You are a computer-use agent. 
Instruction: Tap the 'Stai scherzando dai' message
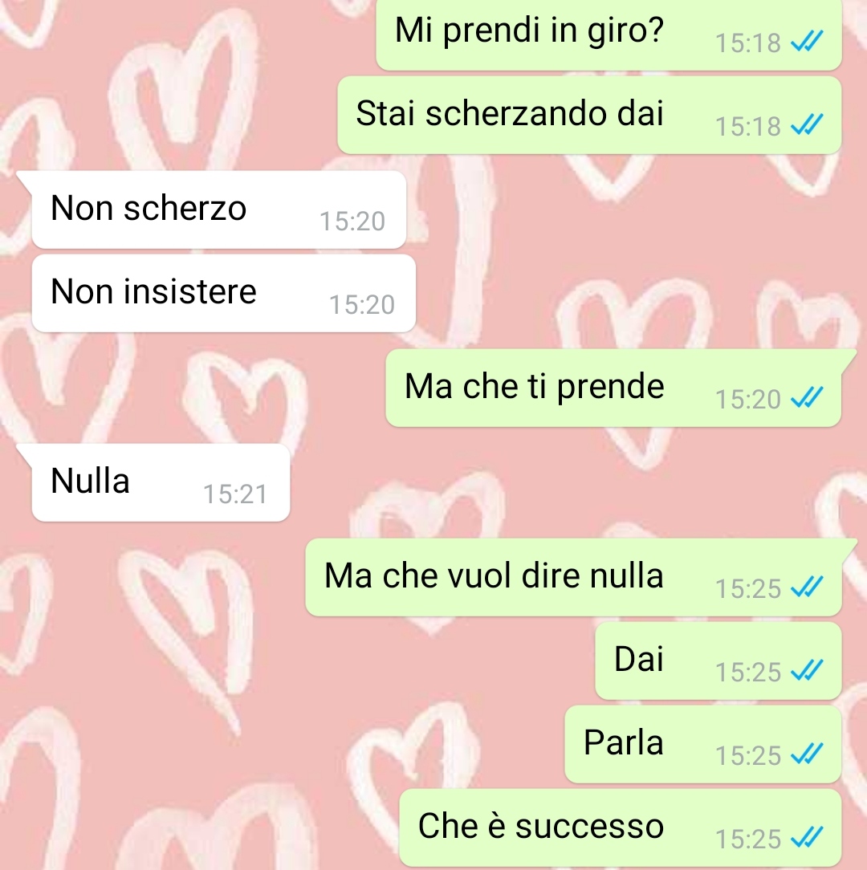589,115
